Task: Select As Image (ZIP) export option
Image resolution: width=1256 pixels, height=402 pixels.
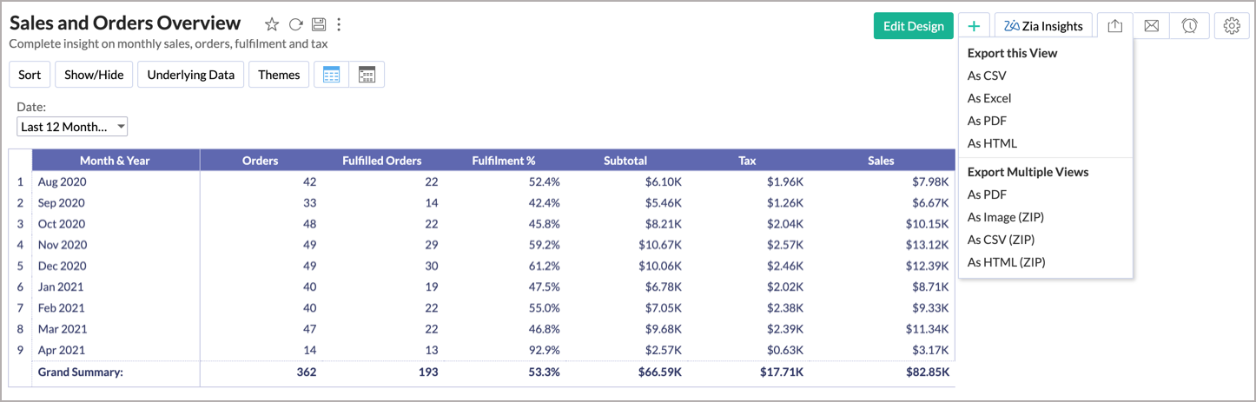Action: (x=1006, y=217)
